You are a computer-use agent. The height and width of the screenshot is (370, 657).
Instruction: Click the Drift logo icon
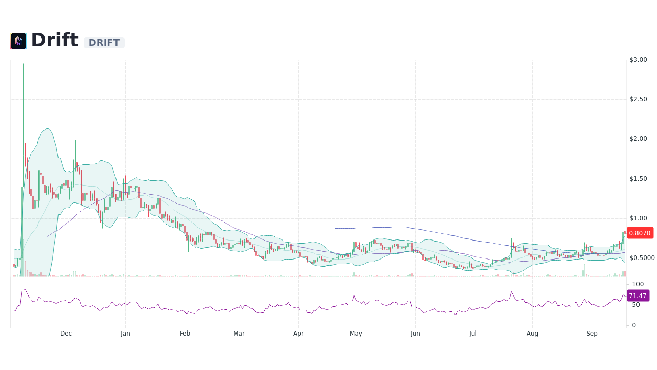(x=18, y=41)
